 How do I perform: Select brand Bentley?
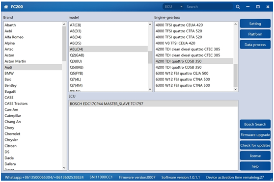coord(33,85)
